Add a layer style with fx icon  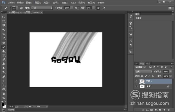147,110
